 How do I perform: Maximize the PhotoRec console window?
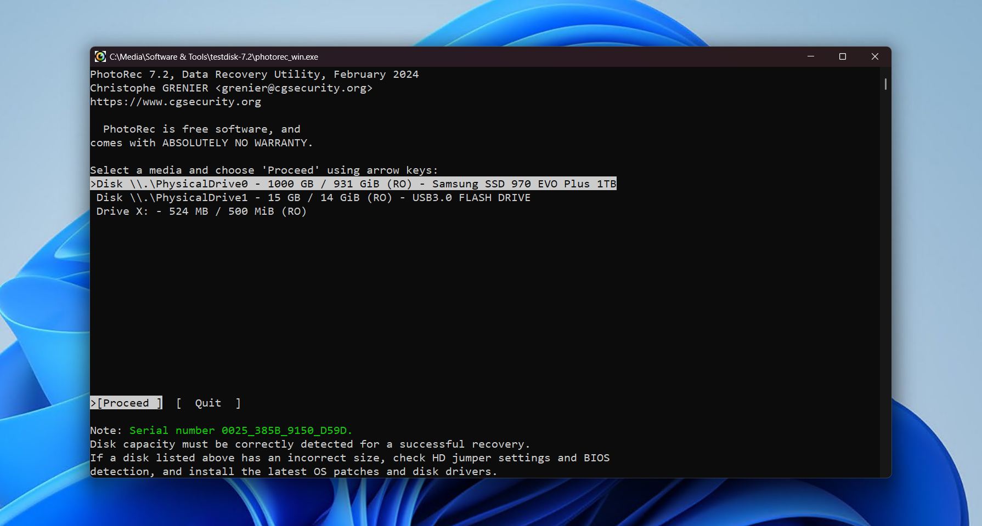[843, 57]
